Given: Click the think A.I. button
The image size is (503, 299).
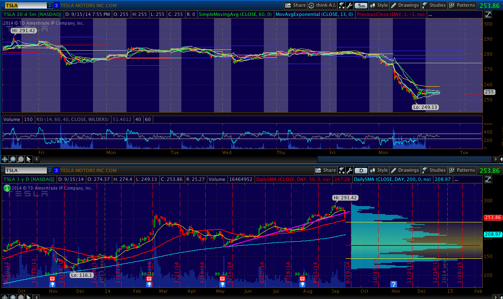Looking at the screenshot, I should tap(322, 5).
